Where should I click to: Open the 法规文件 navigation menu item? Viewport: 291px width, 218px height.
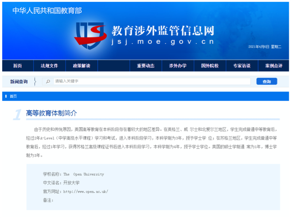(x=49, y=66)
